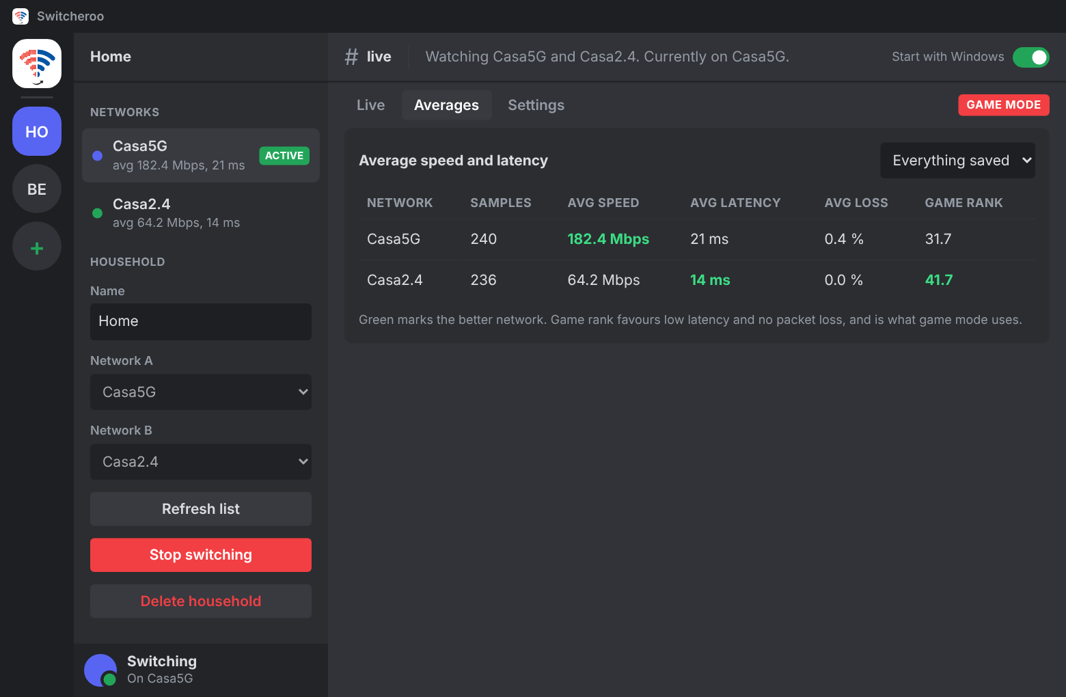Click Casa5G cell in averages table
This screenshot has width=1066, height=697.
[394, 239]
